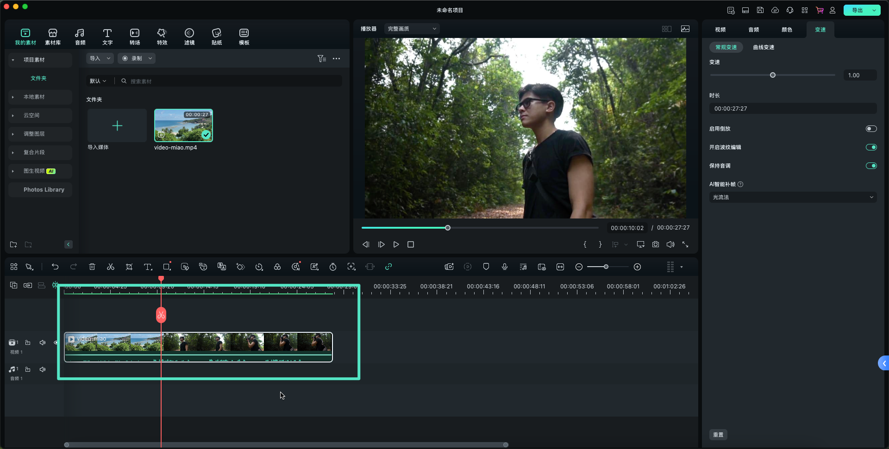Click the 变速 speed slider handle

[773, 75]
